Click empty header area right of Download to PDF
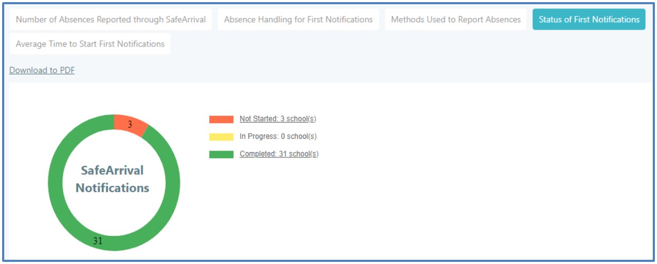Viewport: 657px width, 264px height. click(370, 70)
